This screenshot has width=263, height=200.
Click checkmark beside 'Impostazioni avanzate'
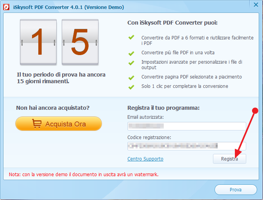click(x=131, y=63)
